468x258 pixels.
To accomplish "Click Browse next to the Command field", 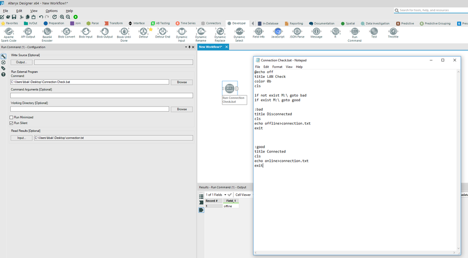I will coord(182,82).
